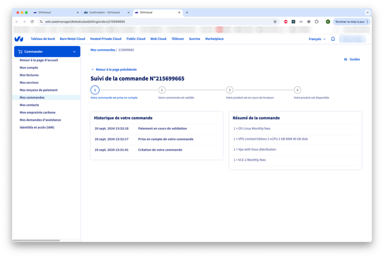The width and height of the screenshot is (385, 259).
Task: Click 1 × VLE-2 Monthly fees line
Action: click(250, 160)
